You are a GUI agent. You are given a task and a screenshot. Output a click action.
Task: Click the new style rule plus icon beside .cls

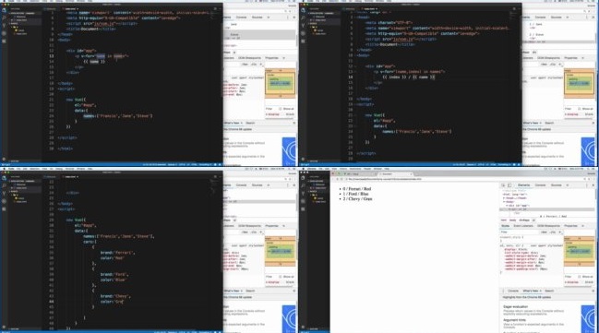(x=560, y=232)
